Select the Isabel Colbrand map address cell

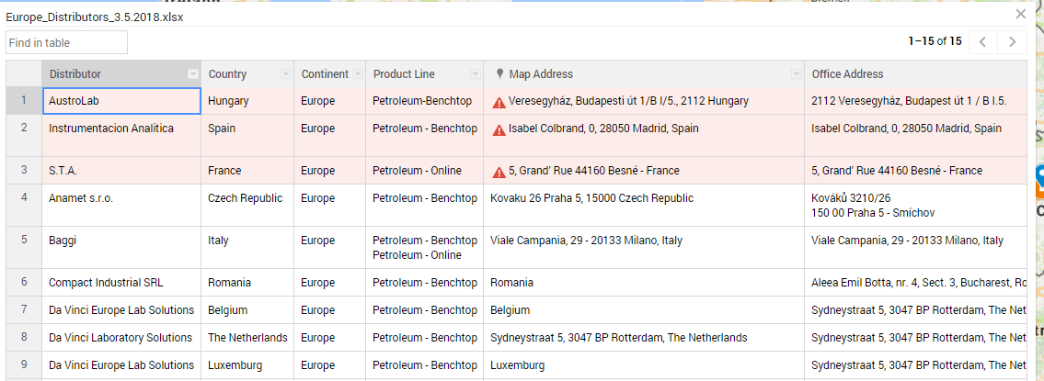click(x=644, y=136)
